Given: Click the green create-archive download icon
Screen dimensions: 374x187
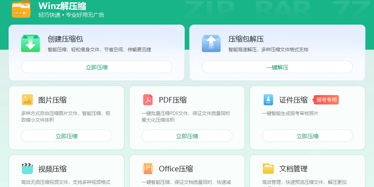Looking at the screenshot, I should (x=31, y=43).
